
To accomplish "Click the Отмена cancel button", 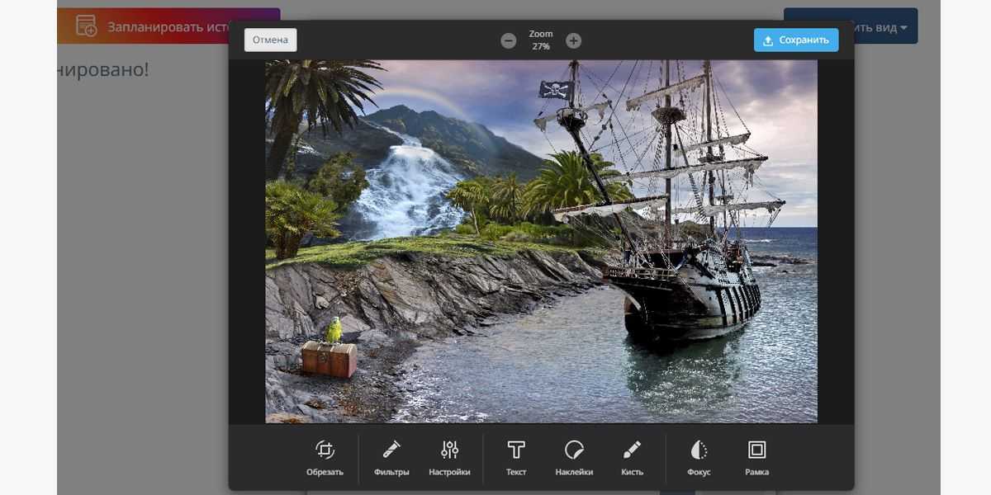I will point(270,40).
